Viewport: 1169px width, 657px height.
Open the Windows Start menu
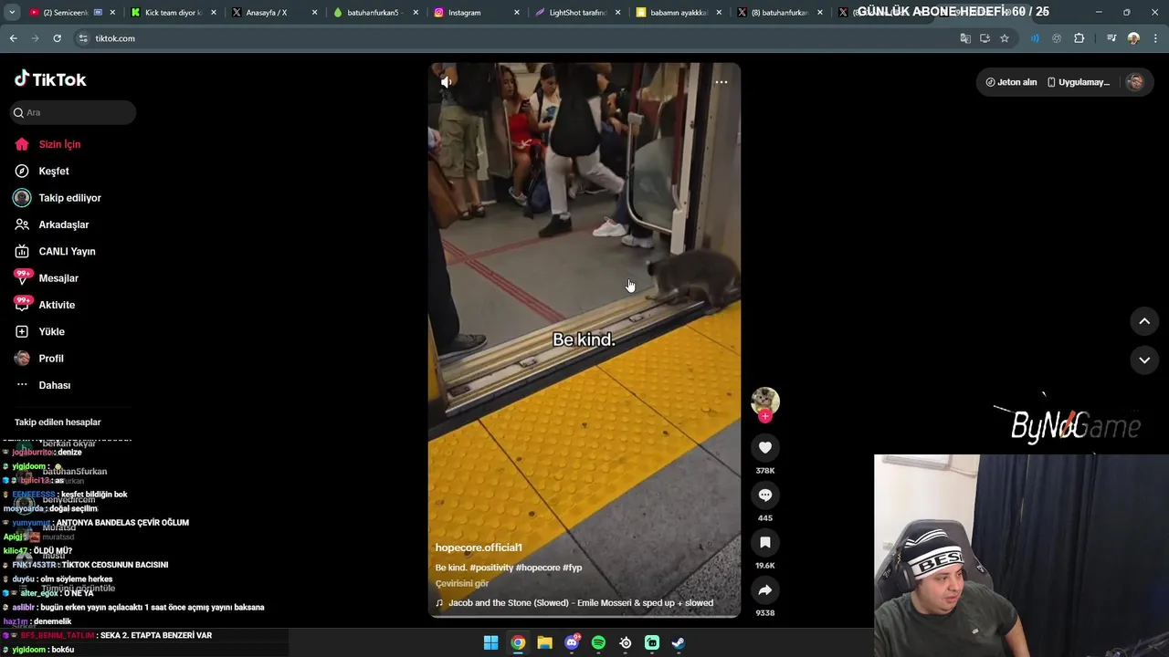click(x=490, y=643)
